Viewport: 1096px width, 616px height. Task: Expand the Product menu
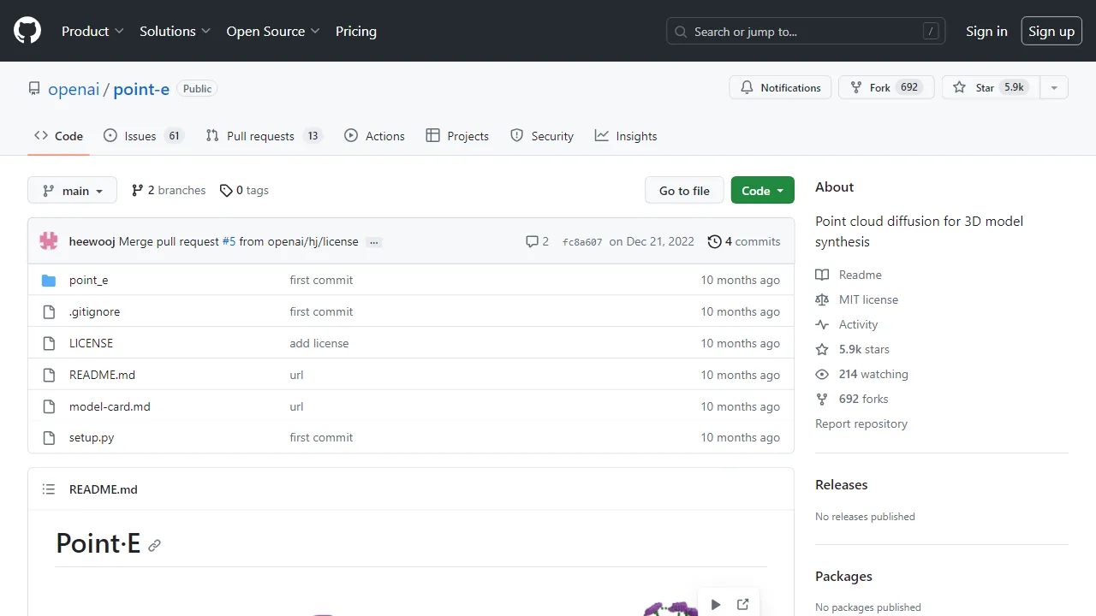[92, 31]
